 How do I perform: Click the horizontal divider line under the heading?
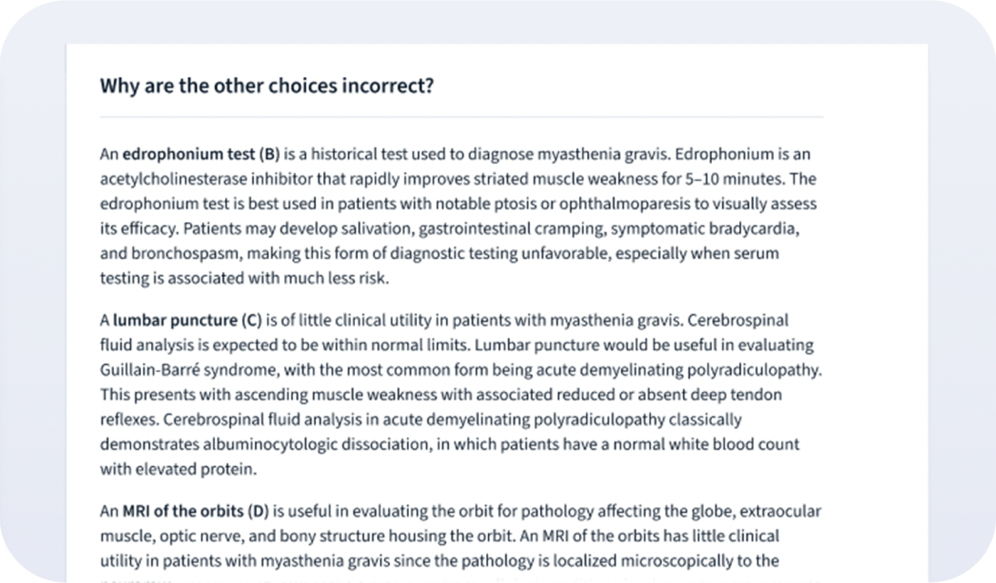462,116
